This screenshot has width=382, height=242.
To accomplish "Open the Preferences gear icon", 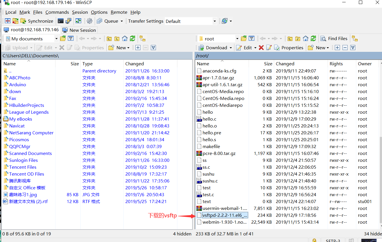I will 90,21.
